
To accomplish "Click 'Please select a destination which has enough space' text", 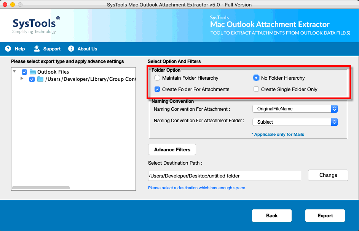I will 197,188.
